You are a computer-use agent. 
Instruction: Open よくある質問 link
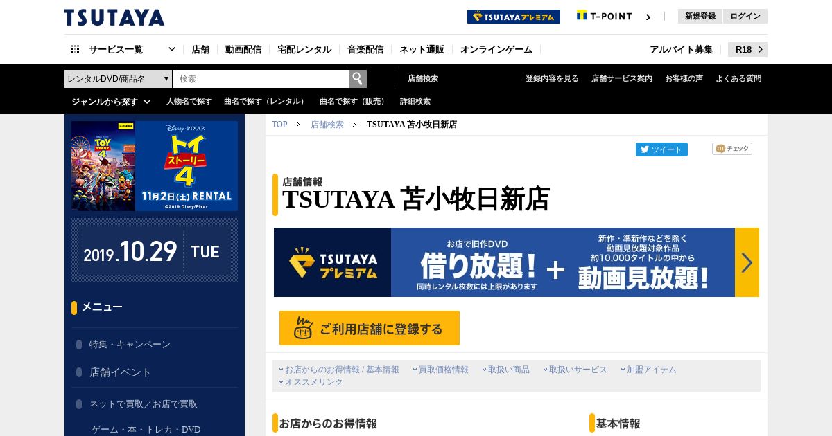pyautogui.click(x=738, y=79)
